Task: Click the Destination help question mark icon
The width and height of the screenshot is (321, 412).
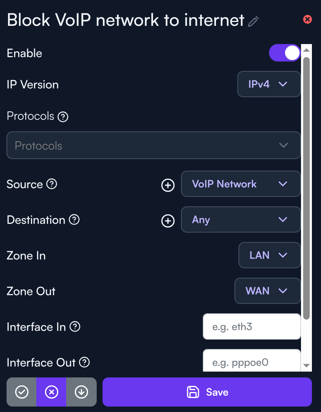Action: coord(74,219)
